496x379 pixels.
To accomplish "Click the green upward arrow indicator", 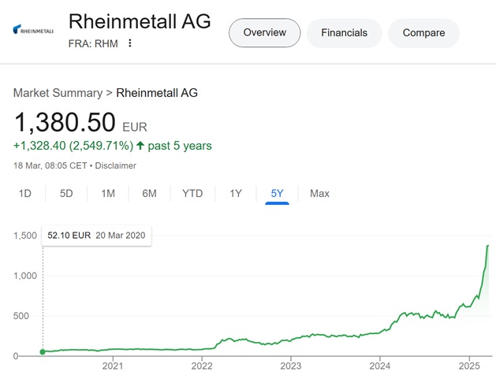I will click(140, 146).
